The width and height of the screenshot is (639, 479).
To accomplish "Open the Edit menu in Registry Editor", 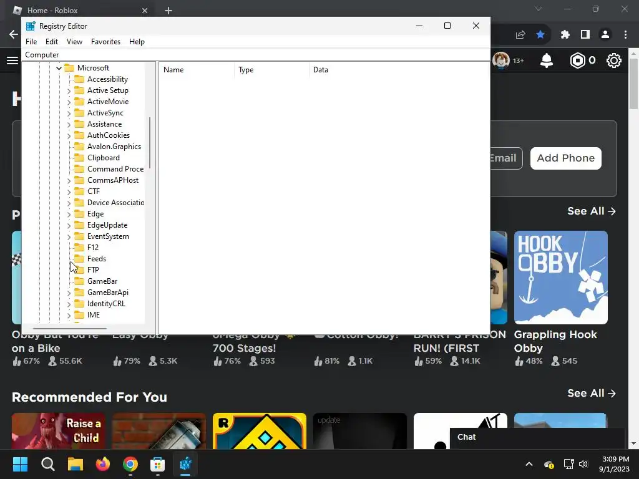I will 52,42.
